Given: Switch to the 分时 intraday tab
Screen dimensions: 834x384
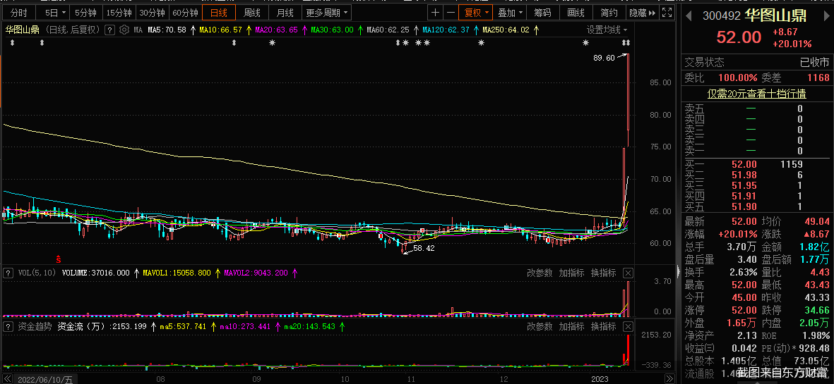Looking at the screenshot, I should 18,13.
